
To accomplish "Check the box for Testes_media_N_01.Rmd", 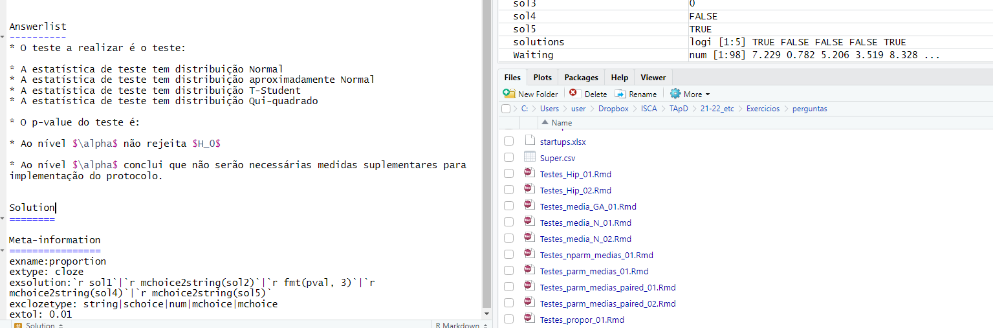I will click(x=509, y=222).
